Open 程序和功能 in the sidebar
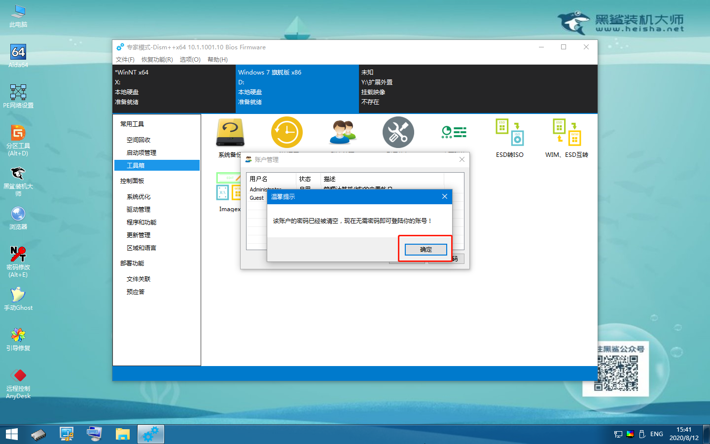The height and width of the screenshot is (444, 710). click(142, 222)
